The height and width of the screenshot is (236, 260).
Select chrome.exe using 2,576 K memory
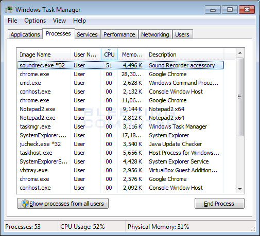(x=120, y=179)
